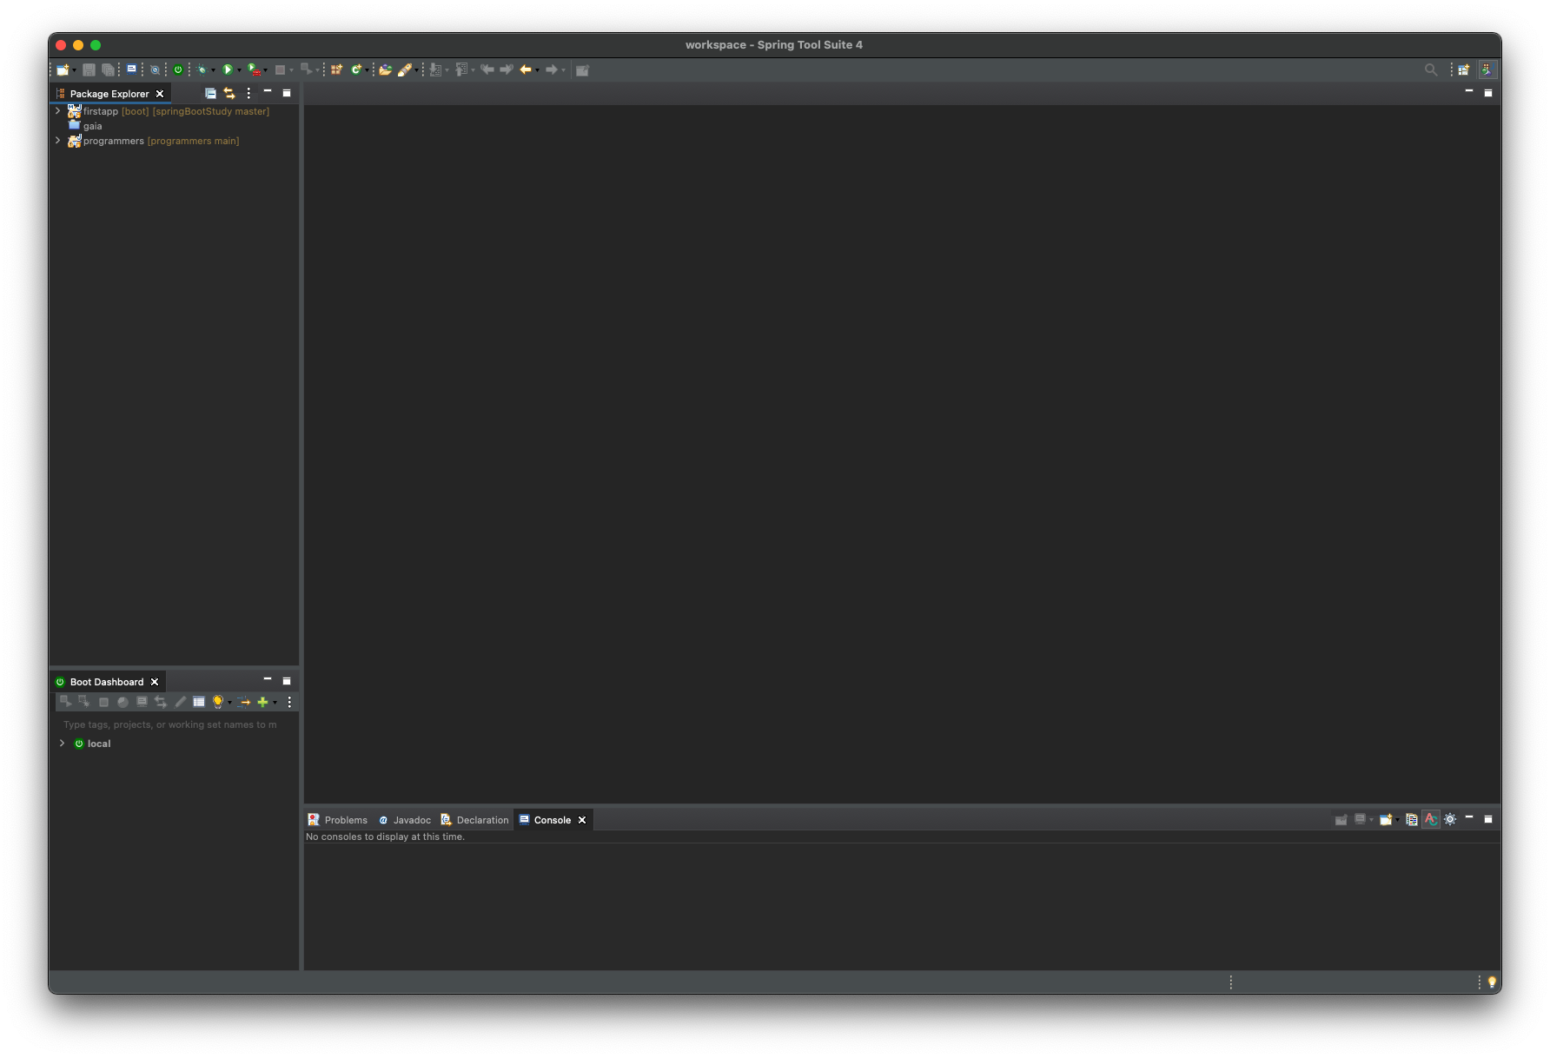
Task: Expand the programmers project node
Action: [58, 141]
